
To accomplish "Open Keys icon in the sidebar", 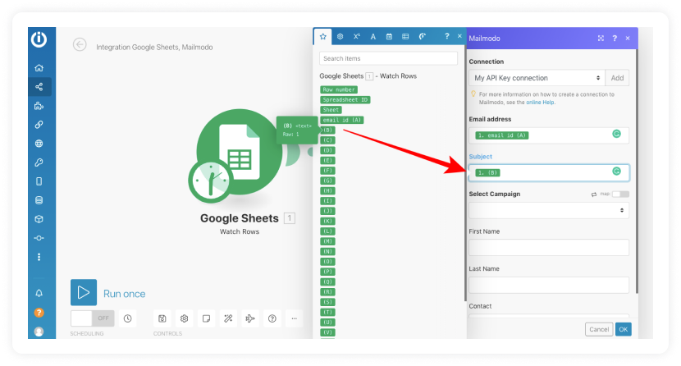I will pyautogui.click(x=39, y=162).
